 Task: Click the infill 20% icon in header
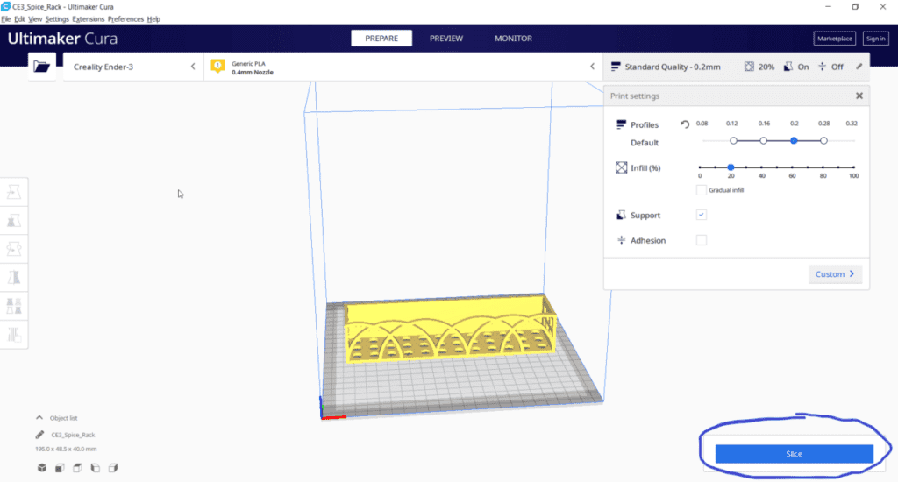click(749, 67)
